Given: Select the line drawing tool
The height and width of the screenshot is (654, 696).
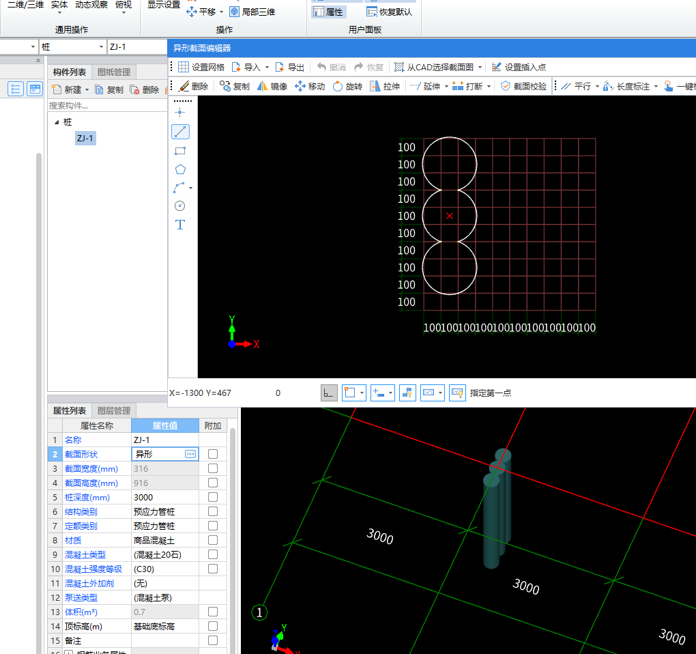Looking at the screenshot, I should (x=180, y=132).
